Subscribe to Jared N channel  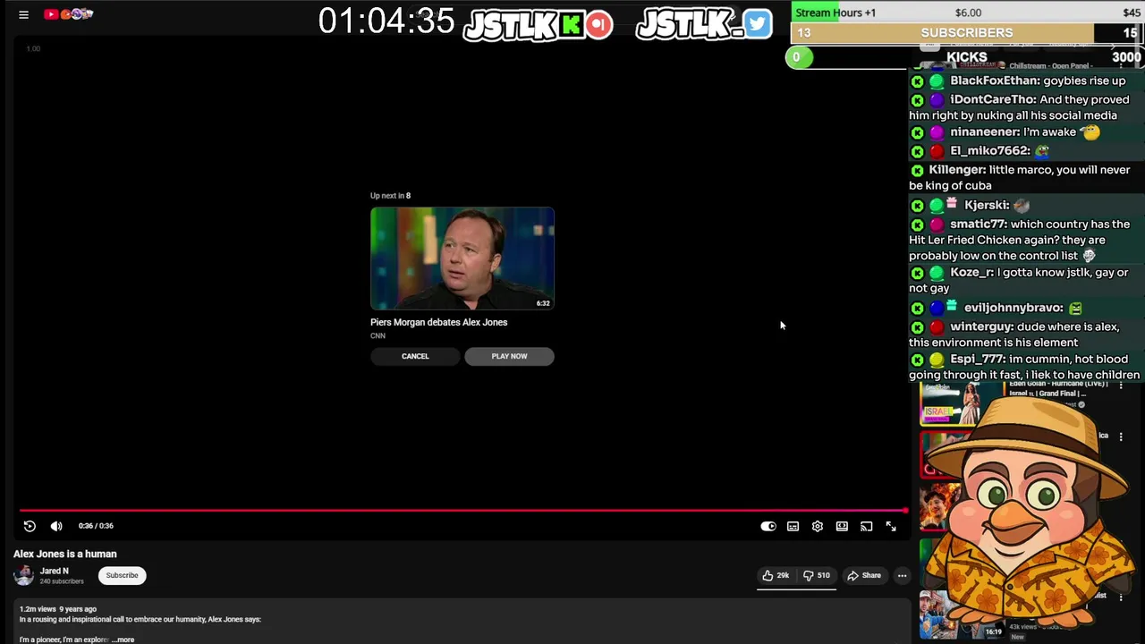pyautogui.click(x=122, y=575)
